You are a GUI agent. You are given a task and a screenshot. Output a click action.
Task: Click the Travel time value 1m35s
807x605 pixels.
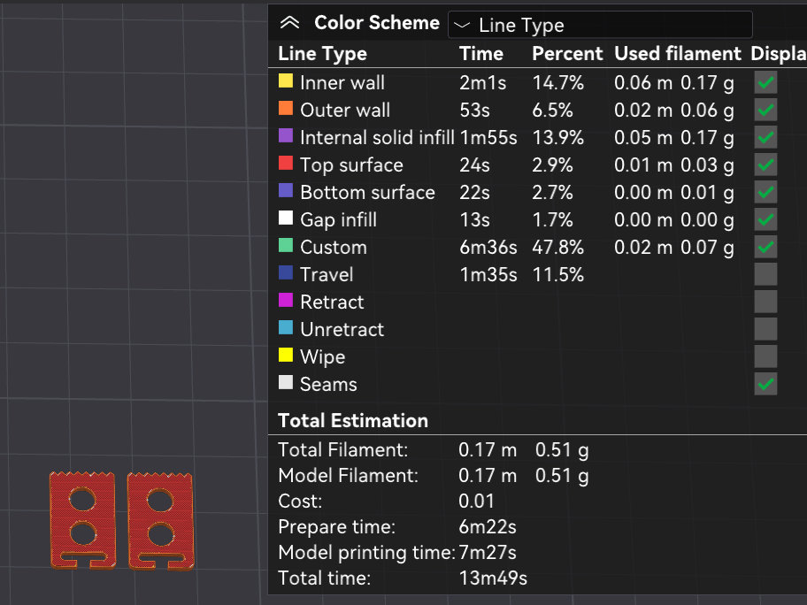488,275
